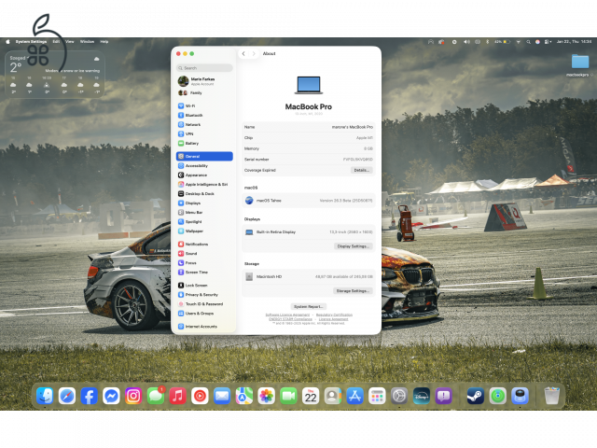This screenshot has width=597, height=448.
Task: Click the Display Settings button
Action: click(354, 246)
